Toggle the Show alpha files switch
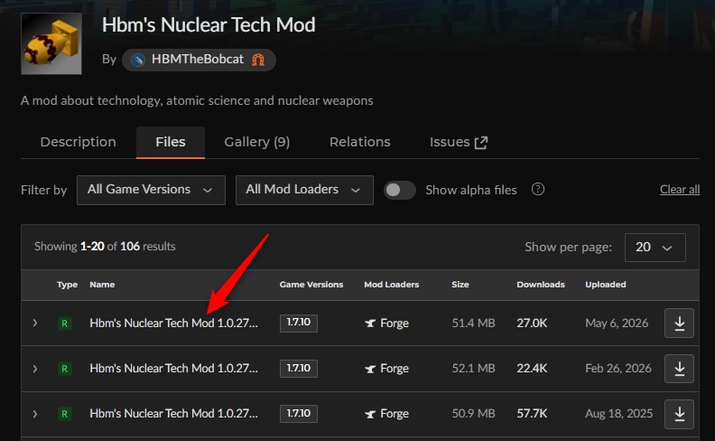Screen dimensions: 715x441 [399, 190]
